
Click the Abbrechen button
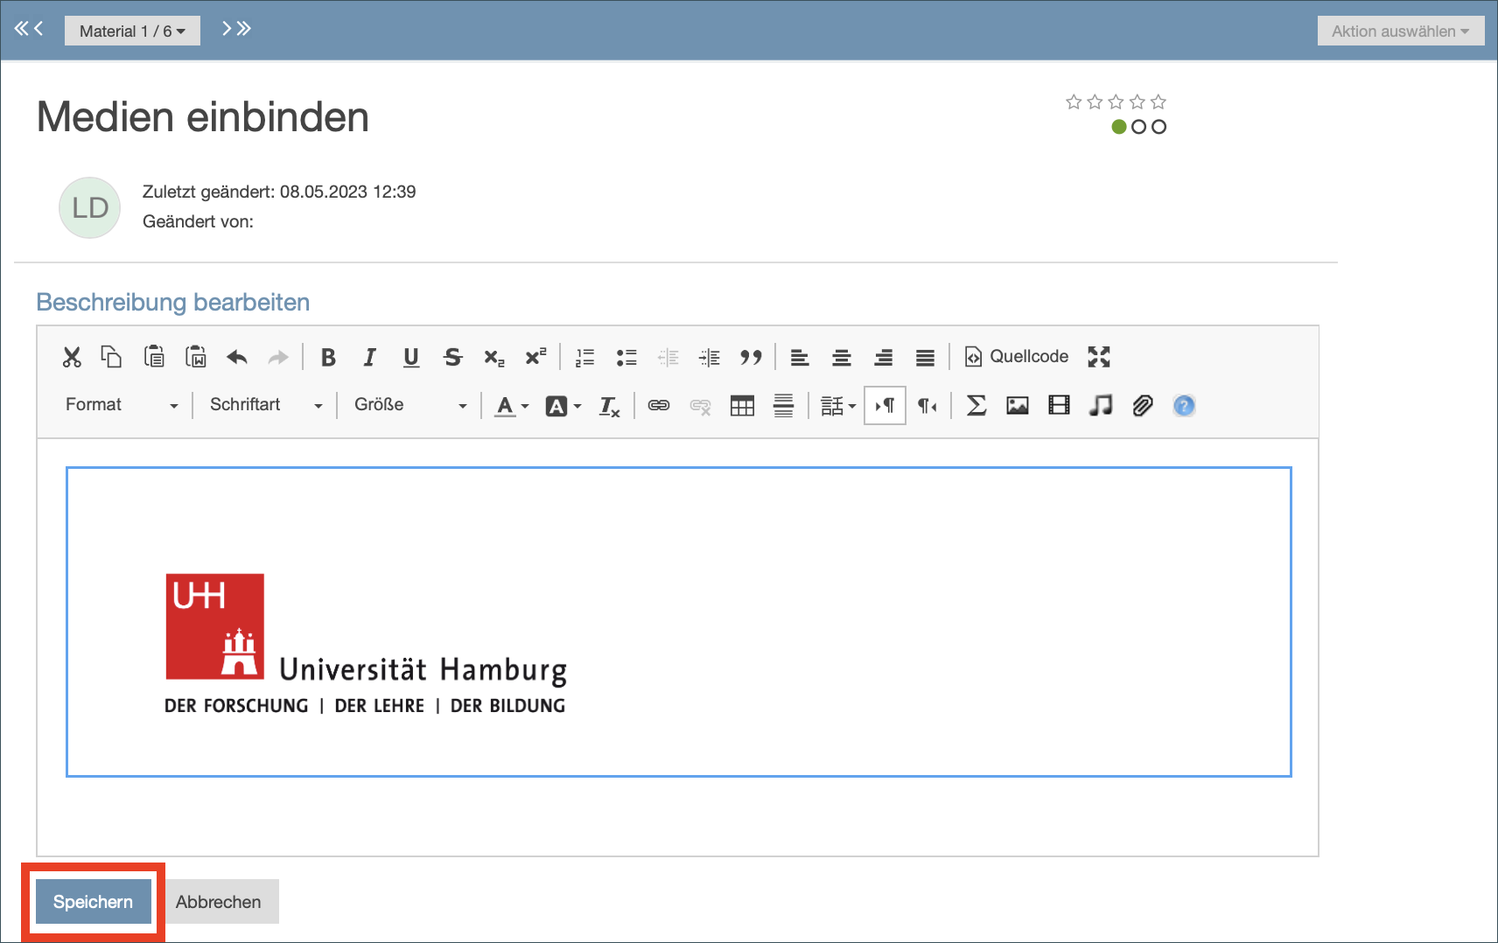point(219,902)
